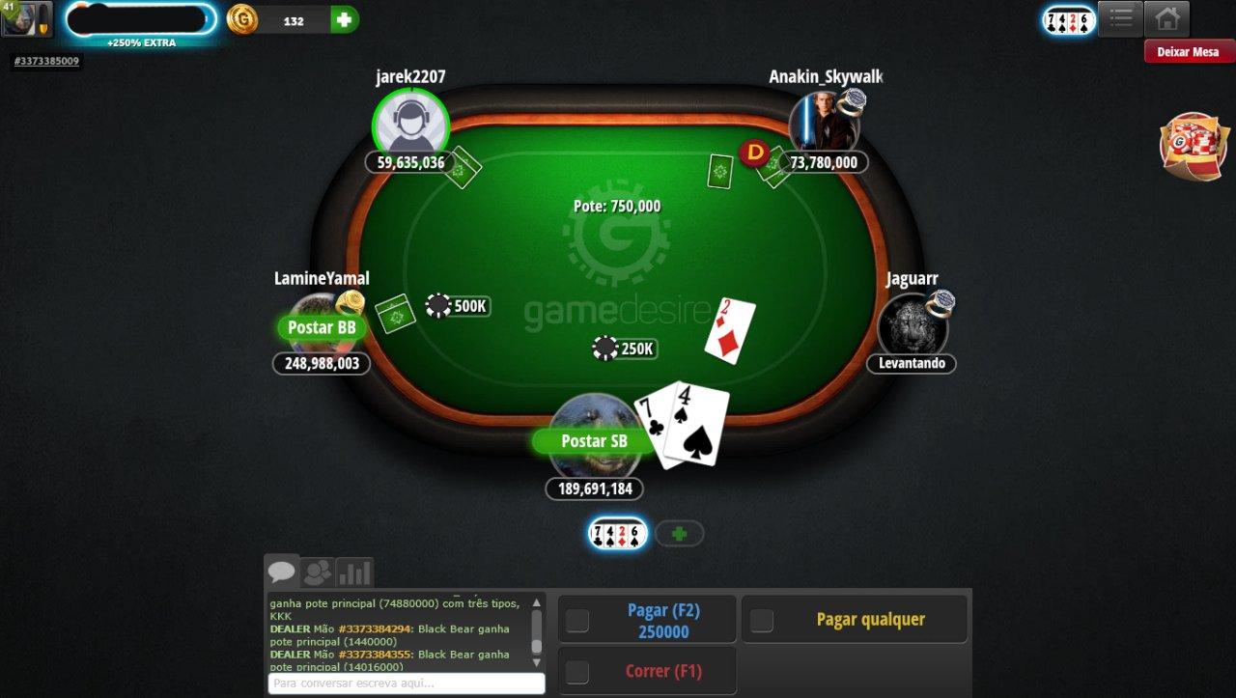The height and width of the screenshot is (698, 1236).
Task: Enable the Pagar qualquer checkbox
Action: [762, 621]
